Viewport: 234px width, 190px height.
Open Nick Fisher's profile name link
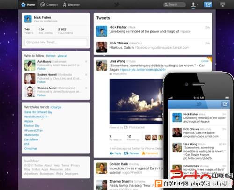[x=43, y=17]
